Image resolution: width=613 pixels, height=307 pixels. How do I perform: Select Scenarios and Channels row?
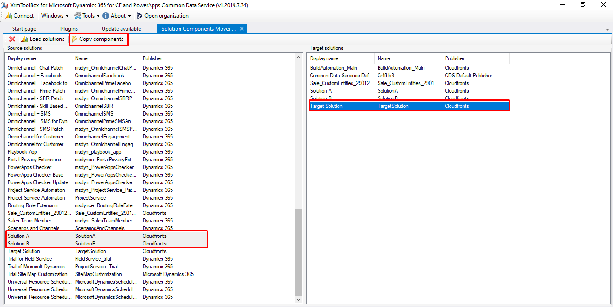(x=106, y=228)
